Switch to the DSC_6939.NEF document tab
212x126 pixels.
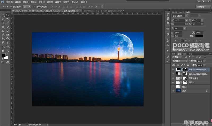click(45, 11)
